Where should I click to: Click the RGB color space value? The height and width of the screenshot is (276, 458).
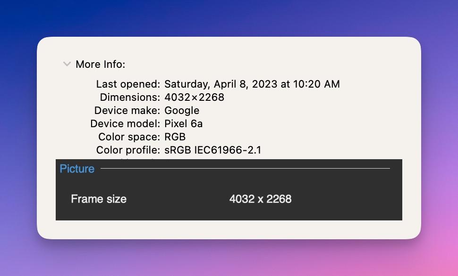coord(175,137)
